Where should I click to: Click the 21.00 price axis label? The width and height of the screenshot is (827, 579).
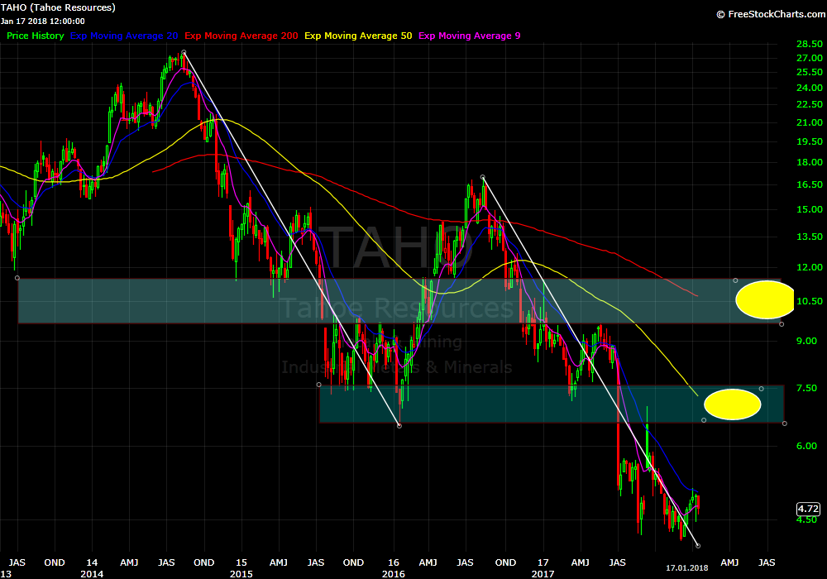point(810,122)
